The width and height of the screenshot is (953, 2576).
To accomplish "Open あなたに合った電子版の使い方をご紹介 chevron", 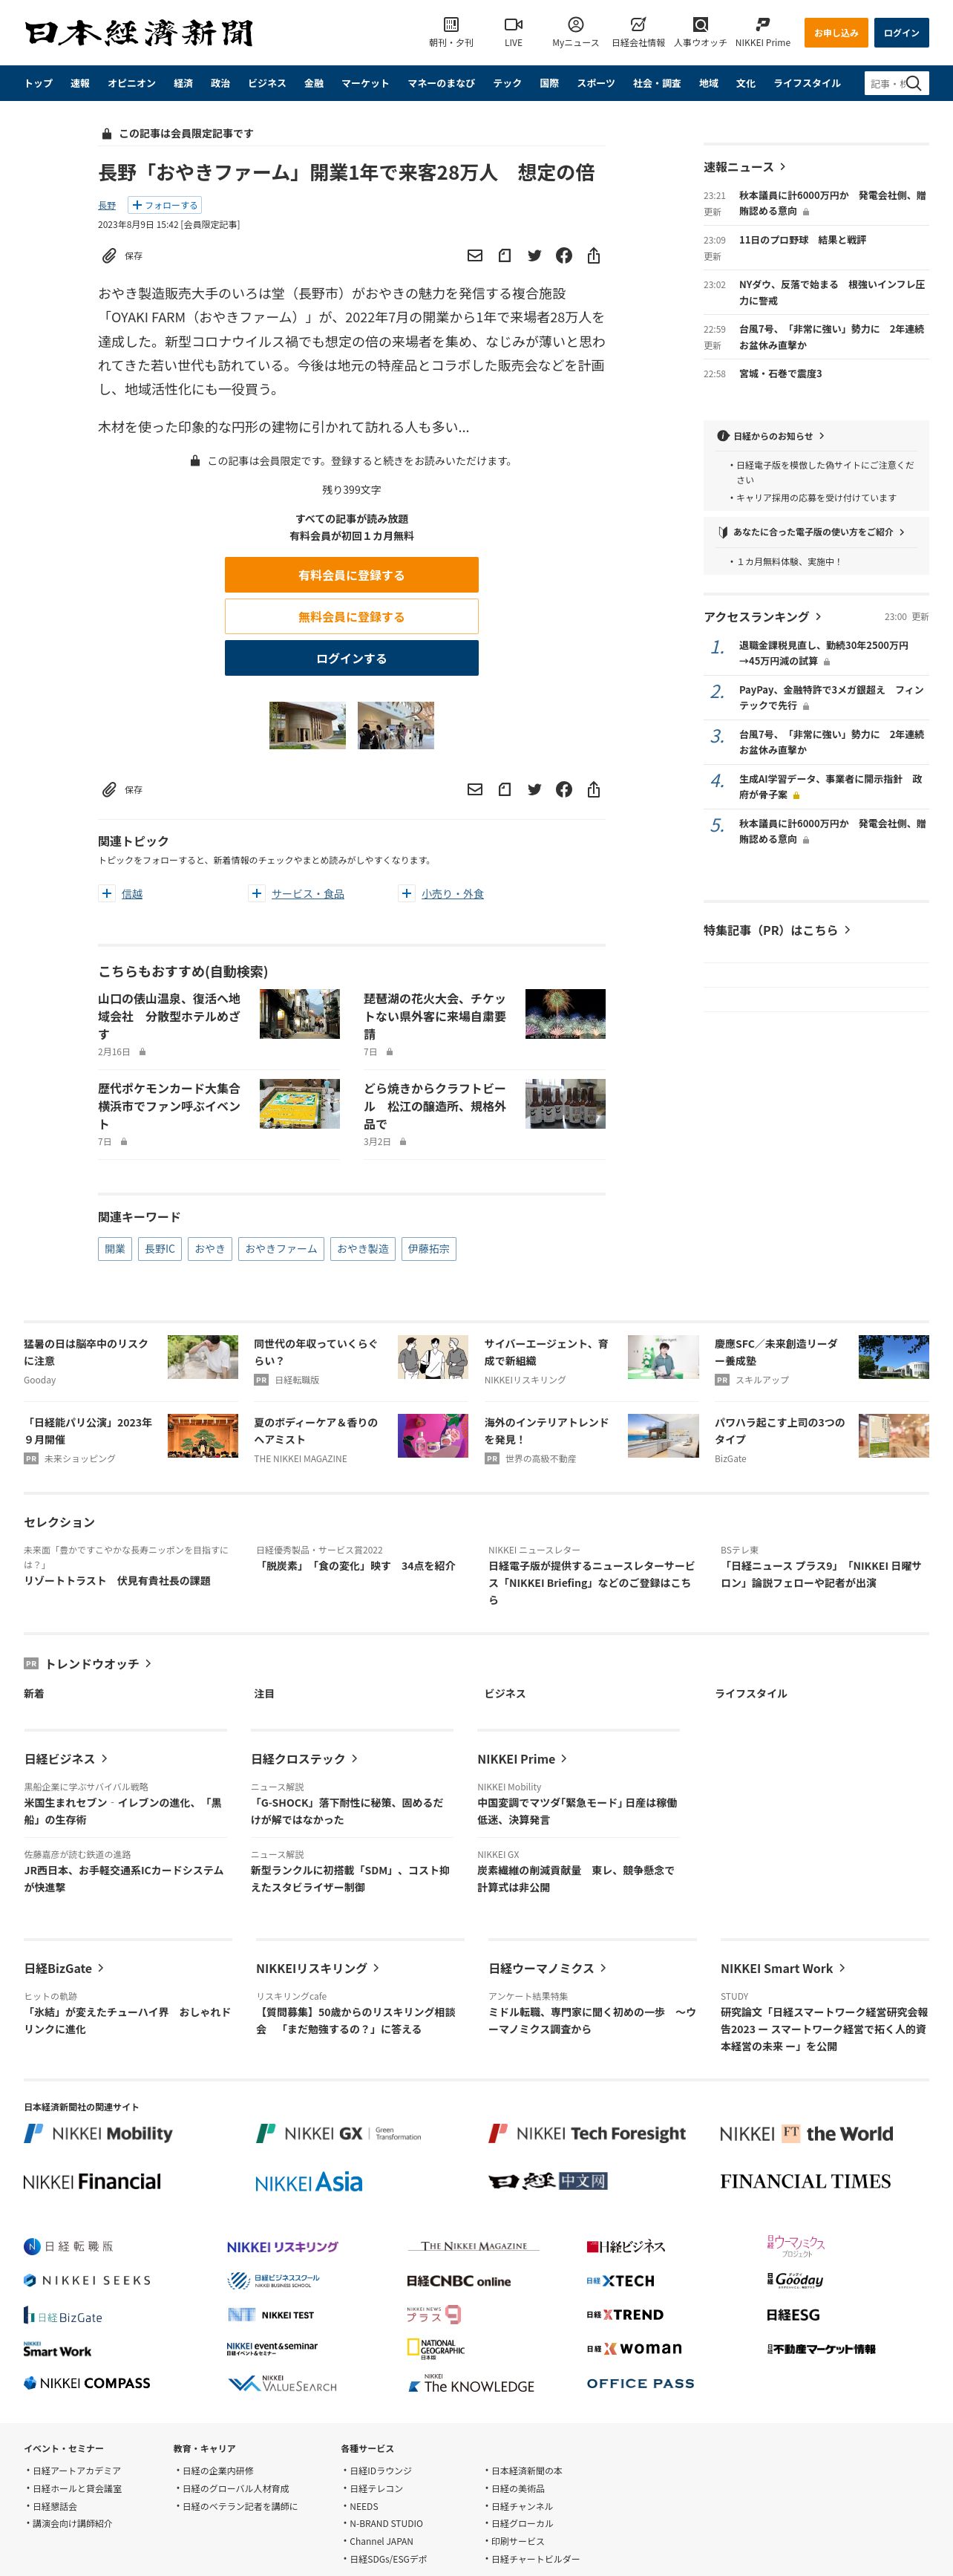I will (x=902, y=532).
